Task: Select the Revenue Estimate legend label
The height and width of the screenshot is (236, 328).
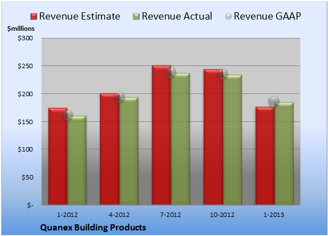Action: 80,16
